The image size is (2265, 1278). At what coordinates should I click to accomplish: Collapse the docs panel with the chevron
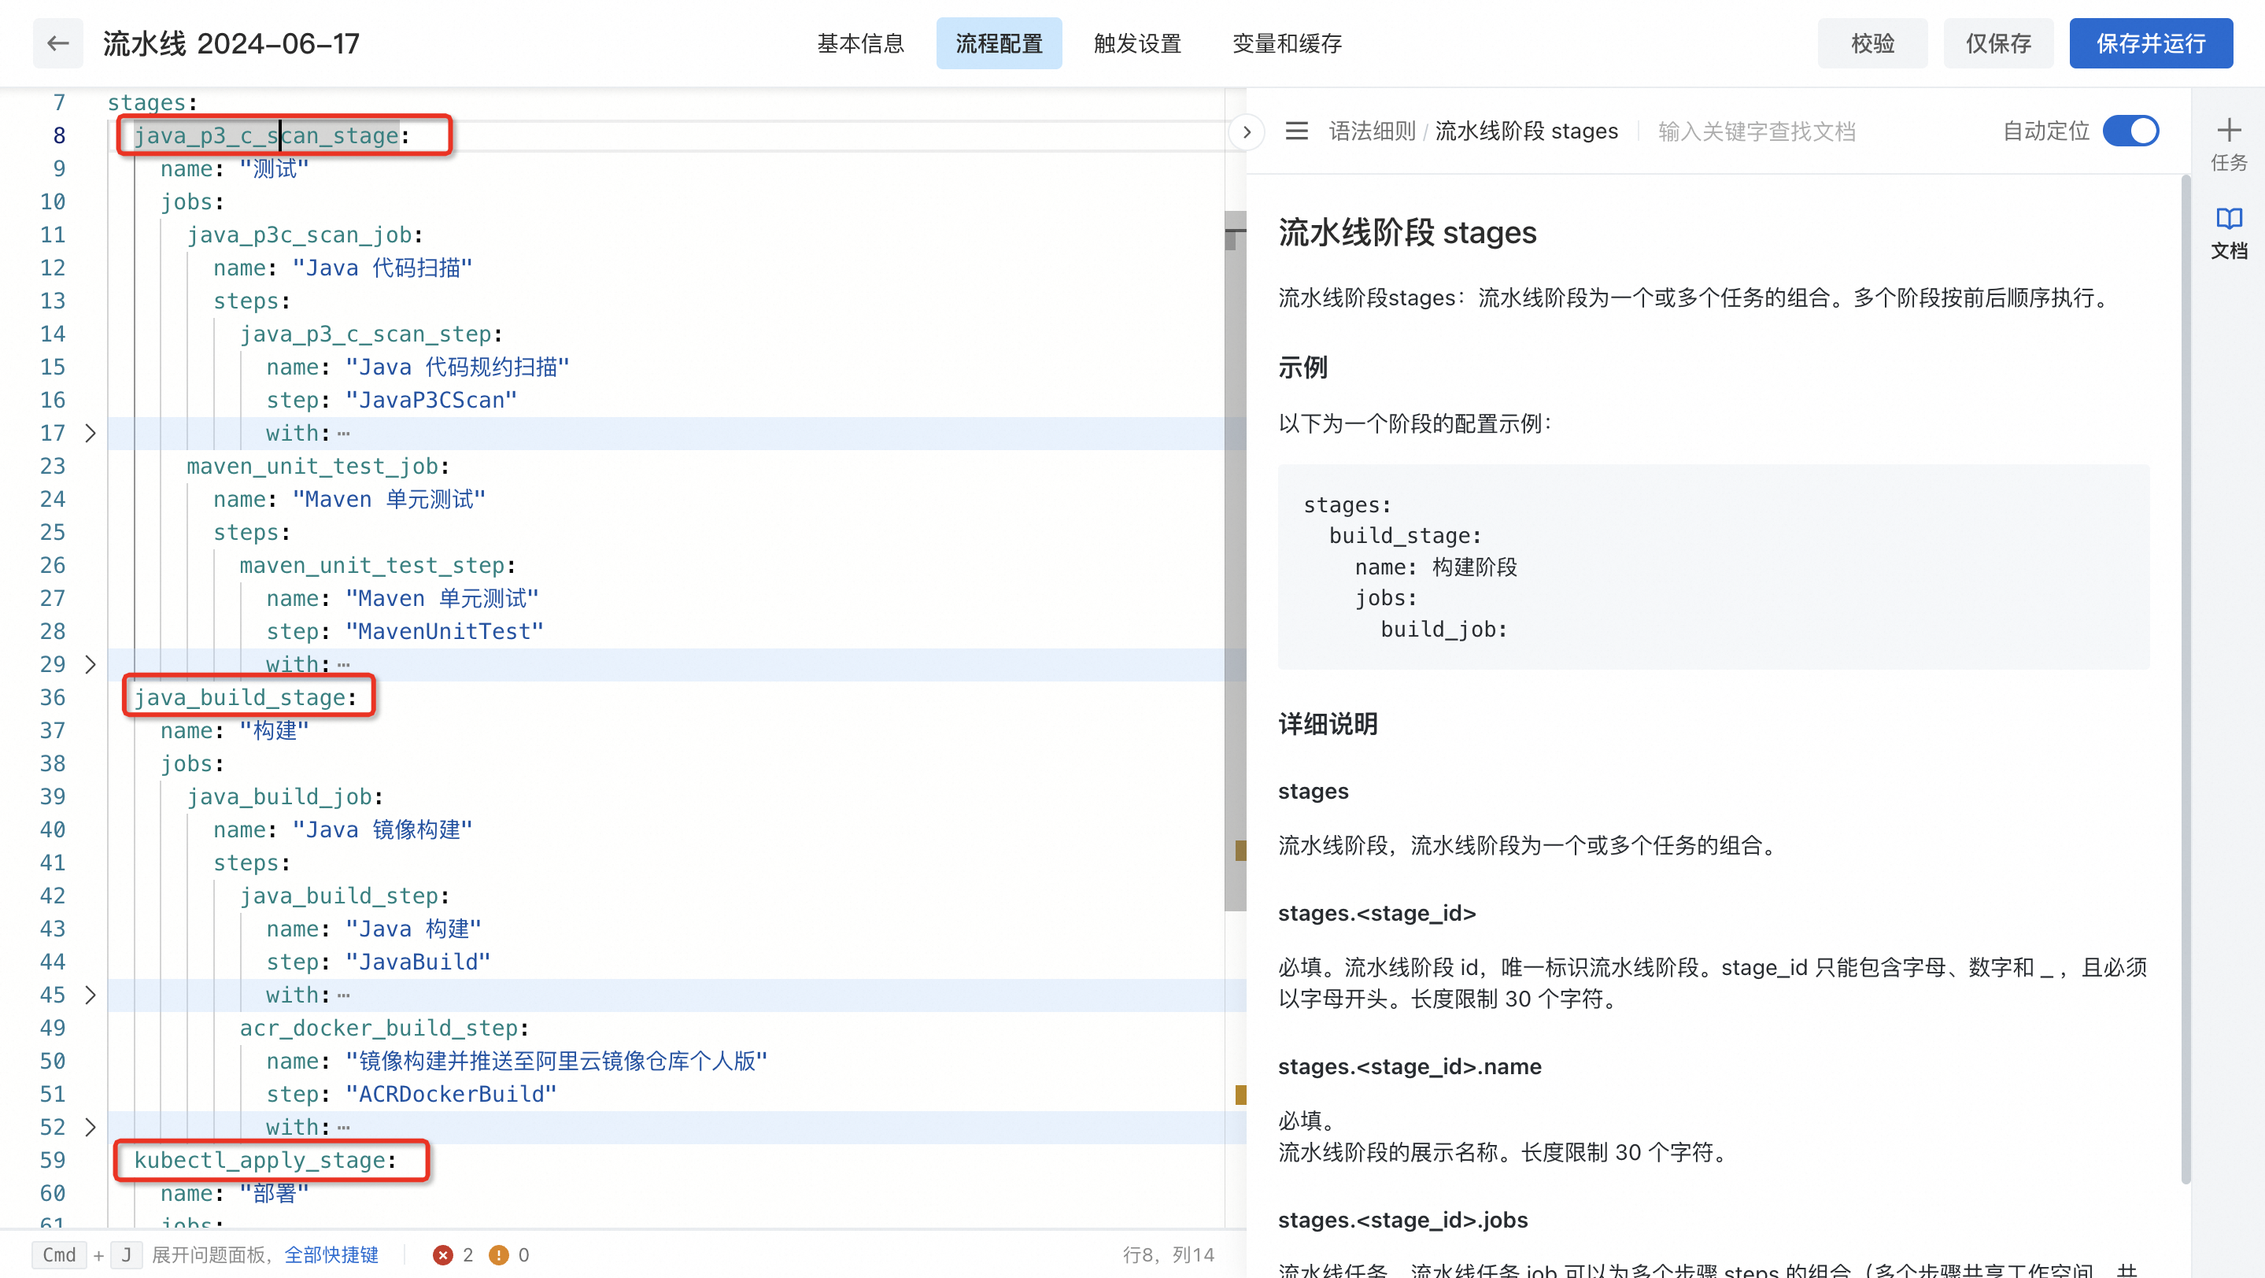tap(1246, 133)
